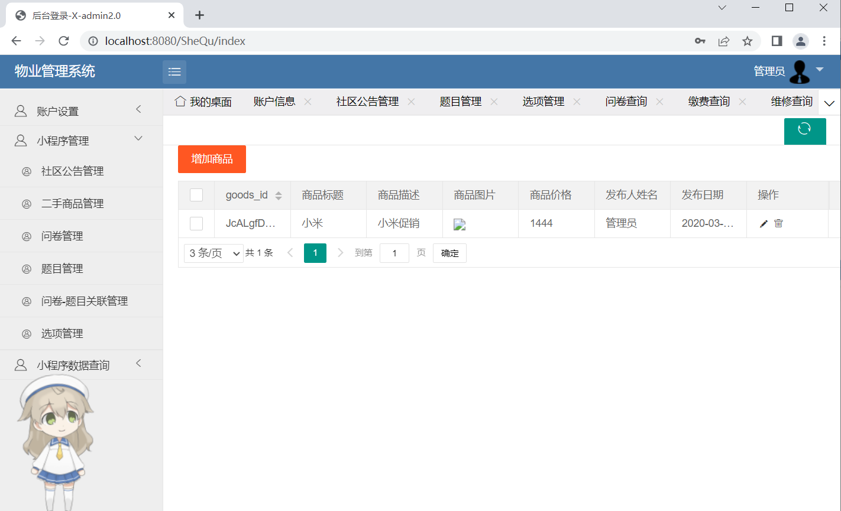Switch to the 社区公告管理 tab

click(x=367, y=102)
